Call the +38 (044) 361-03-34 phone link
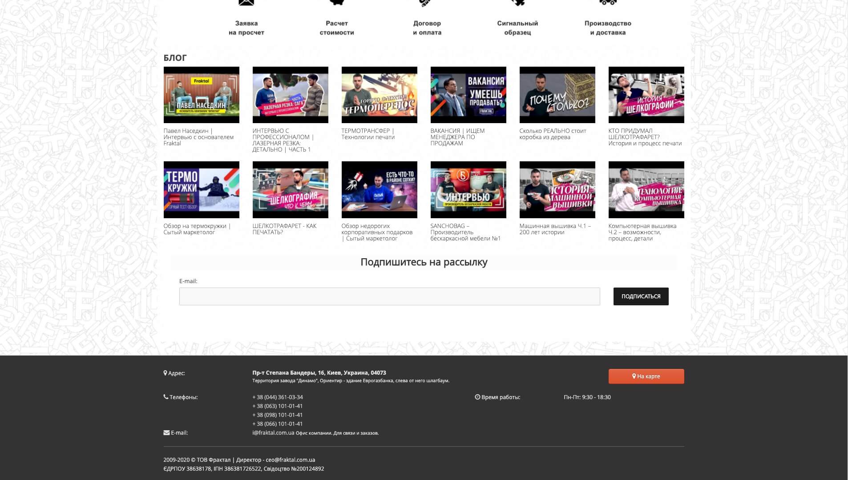 [278, 397]
